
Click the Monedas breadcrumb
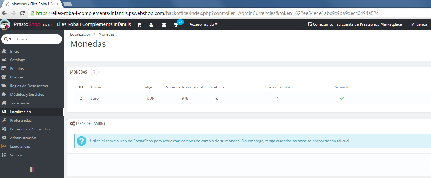(106, 34)
